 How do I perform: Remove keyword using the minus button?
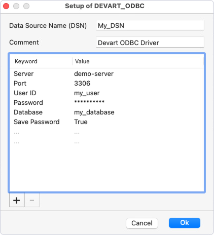tap(32, 200)
